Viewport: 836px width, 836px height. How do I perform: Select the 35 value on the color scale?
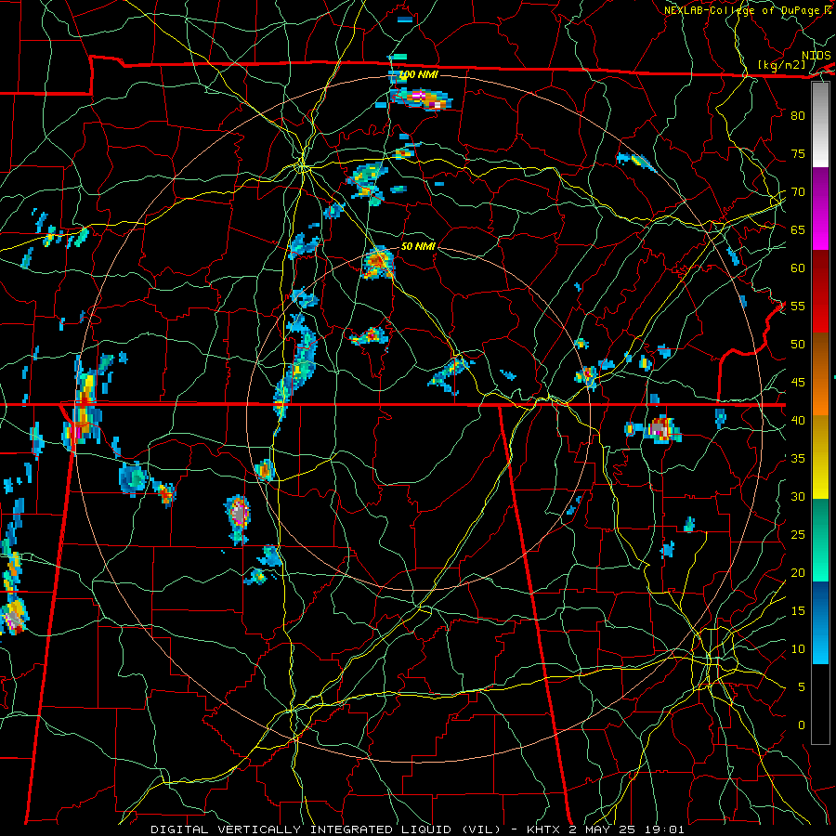798,459
